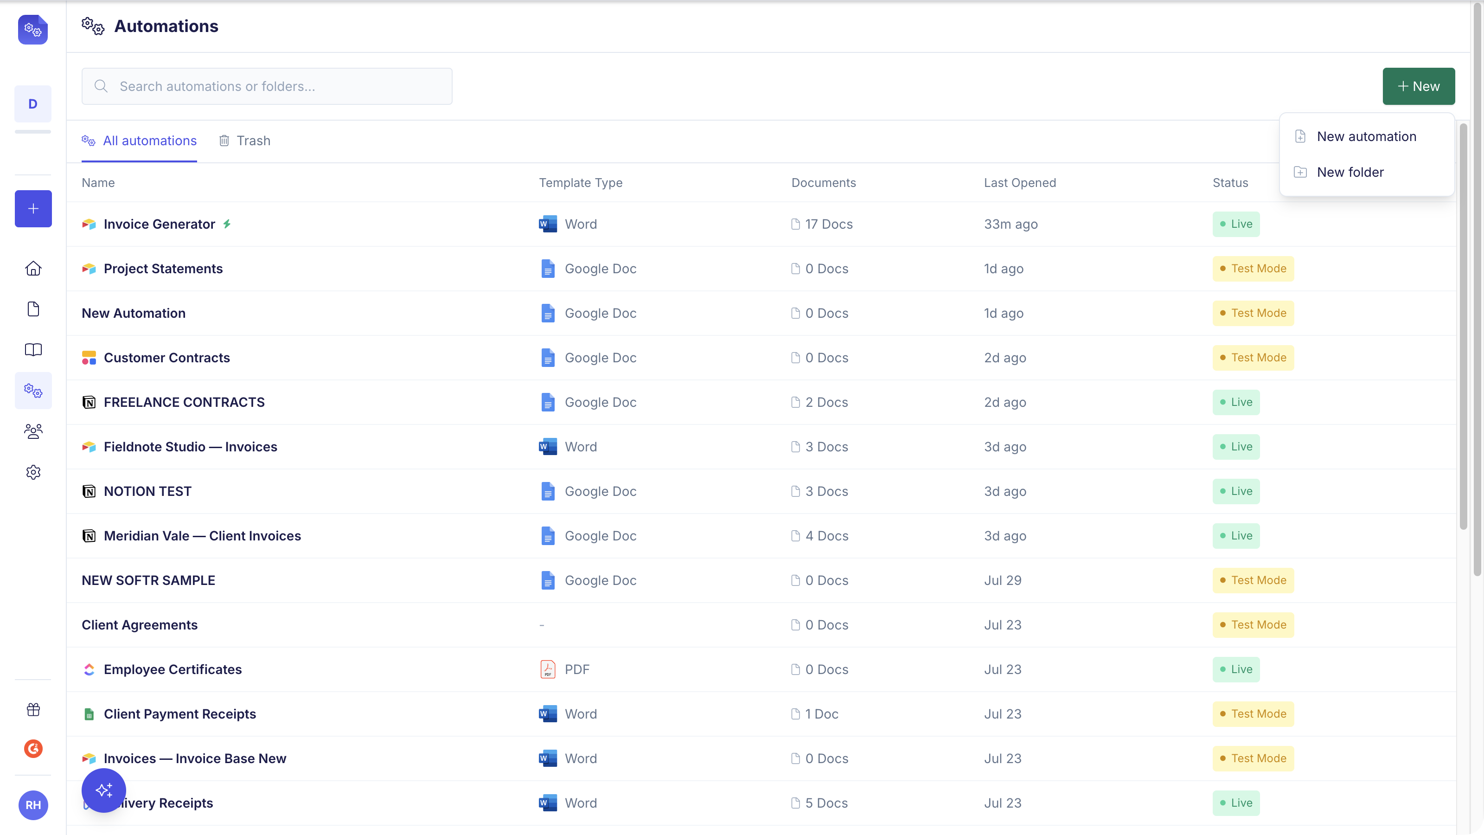The height and width of the screenshot is (835, 1484).
Task: Click the G2 review icon in sidebar
Action: coord(33,749)
